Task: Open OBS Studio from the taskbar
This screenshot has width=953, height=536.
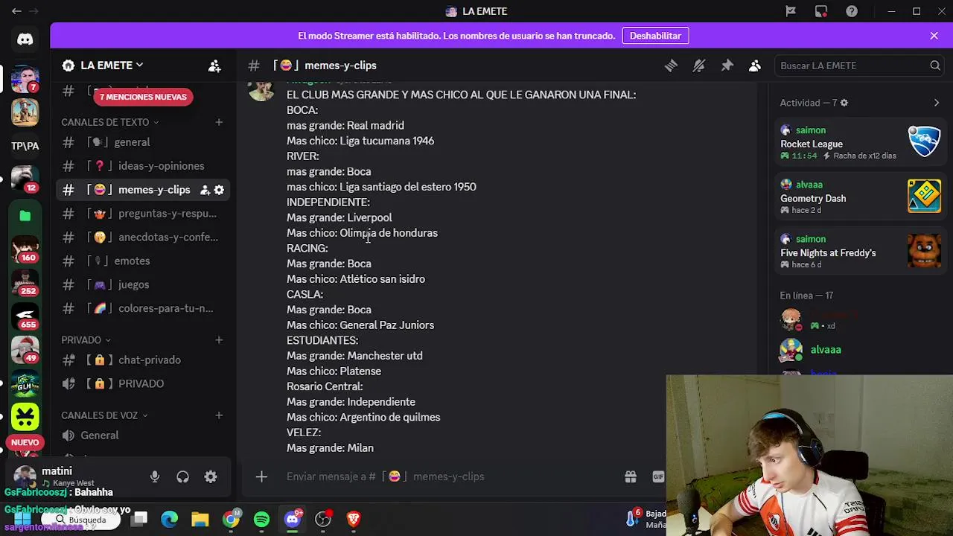Action: click(x=323, y=519)
